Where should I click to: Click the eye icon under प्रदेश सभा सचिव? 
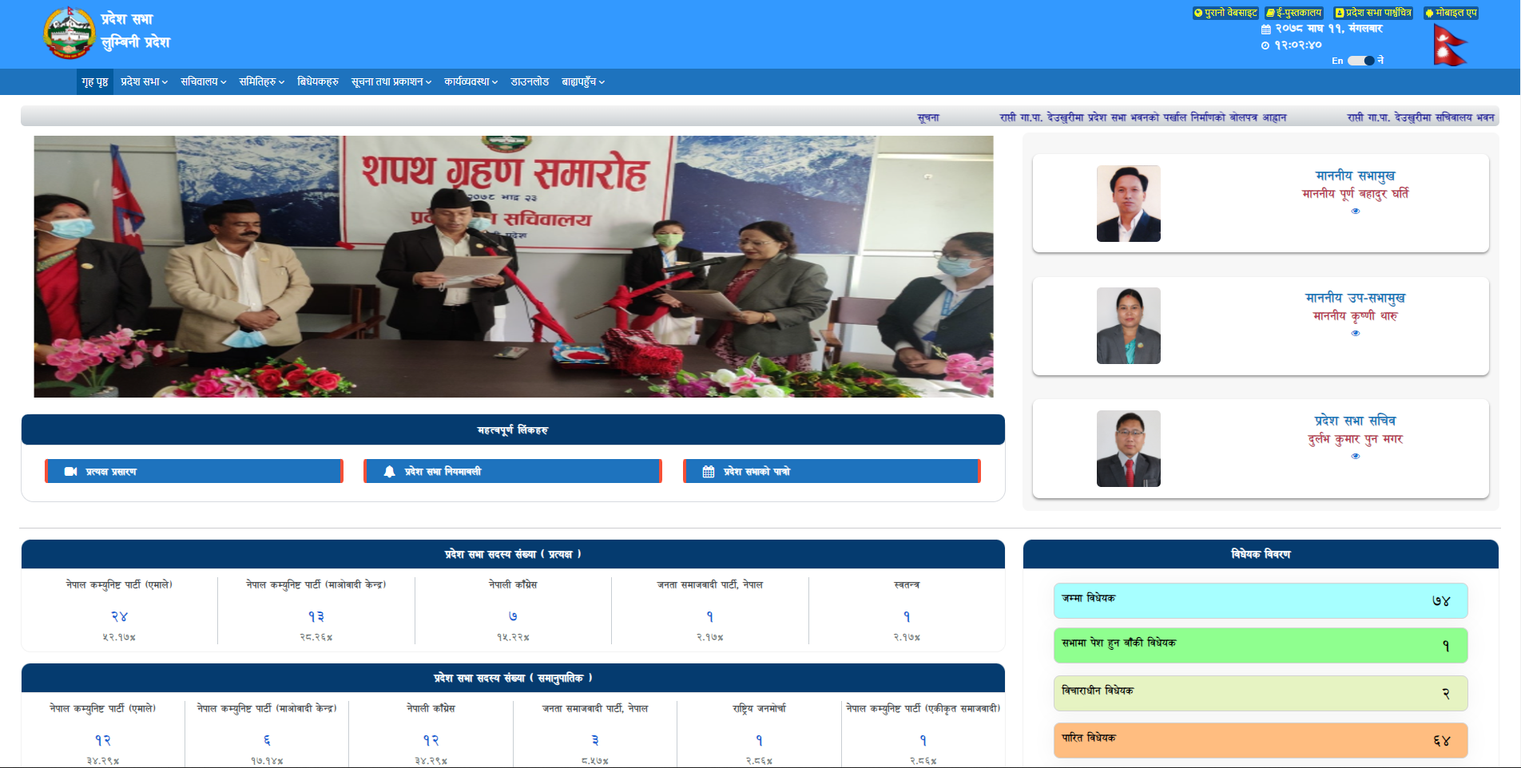[1356, 457]
